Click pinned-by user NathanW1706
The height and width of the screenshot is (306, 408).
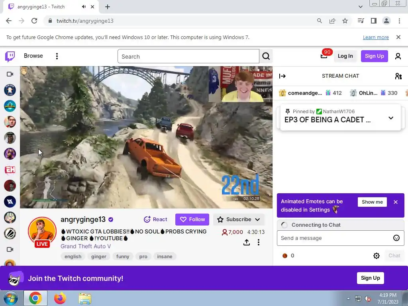(339, 112)
